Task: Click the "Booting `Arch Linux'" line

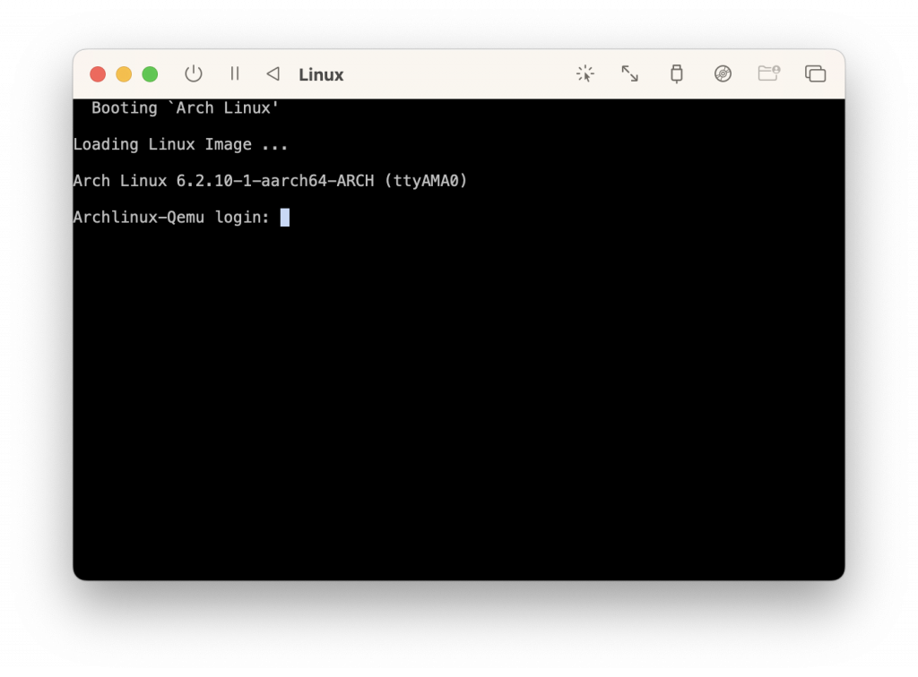Action: pos(185,107)
